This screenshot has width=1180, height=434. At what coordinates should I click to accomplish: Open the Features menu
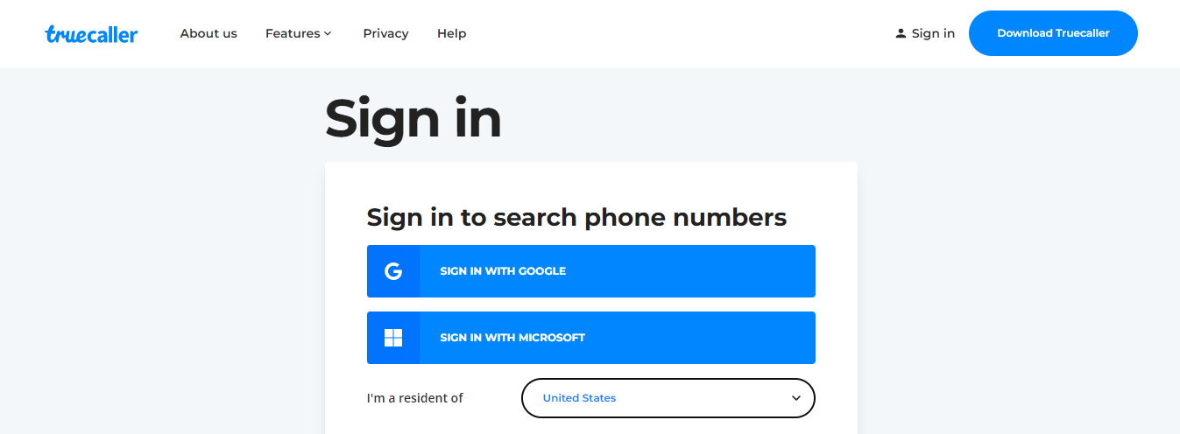[299, 33]
